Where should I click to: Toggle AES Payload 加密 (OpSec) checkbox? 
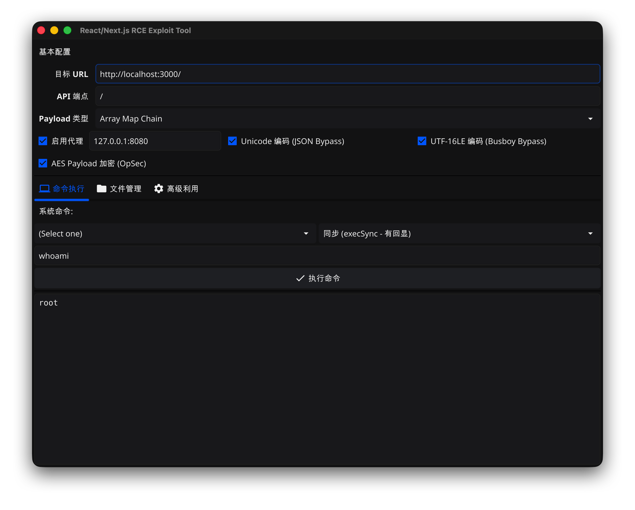pos(43,163)
